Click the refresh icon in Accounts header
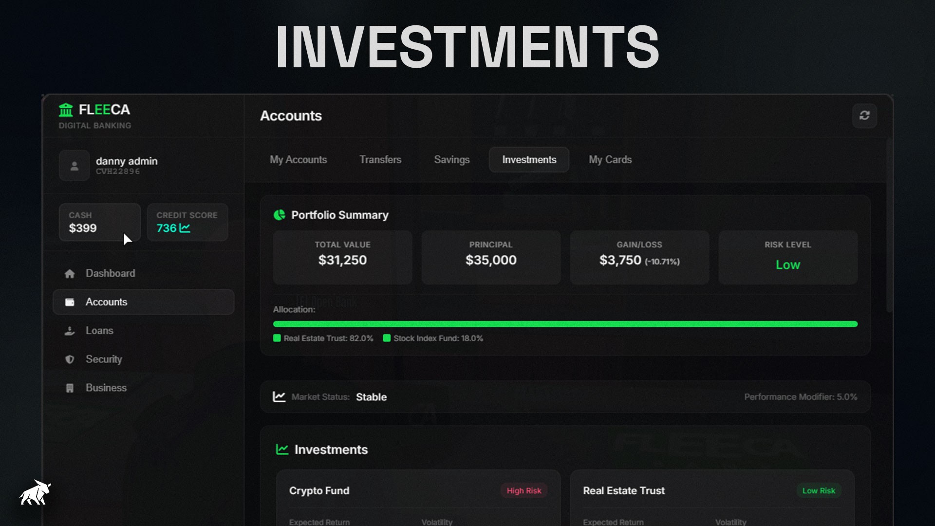Viewport: 935px width, 526px height. click(x=864, y=115)
